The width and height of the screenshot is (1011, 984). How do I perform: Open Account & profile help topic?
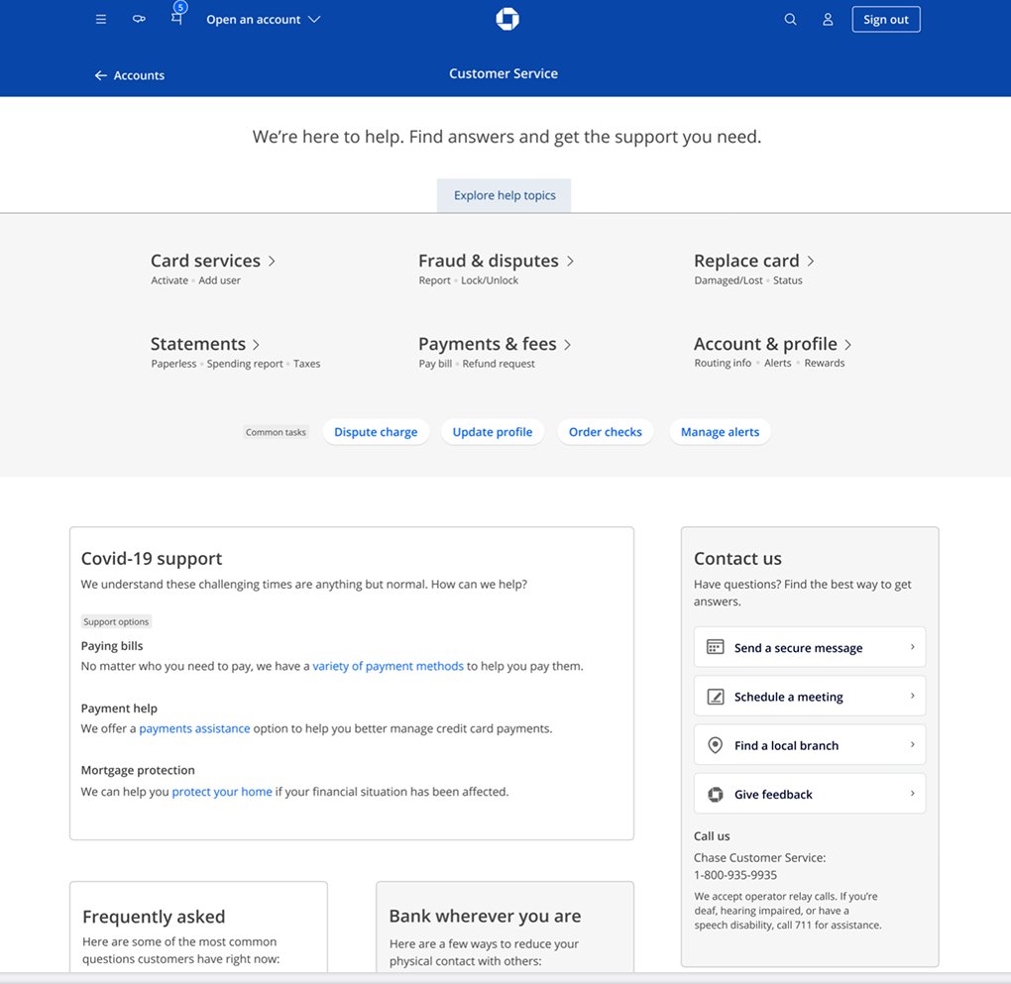click(x=765, y=344)
